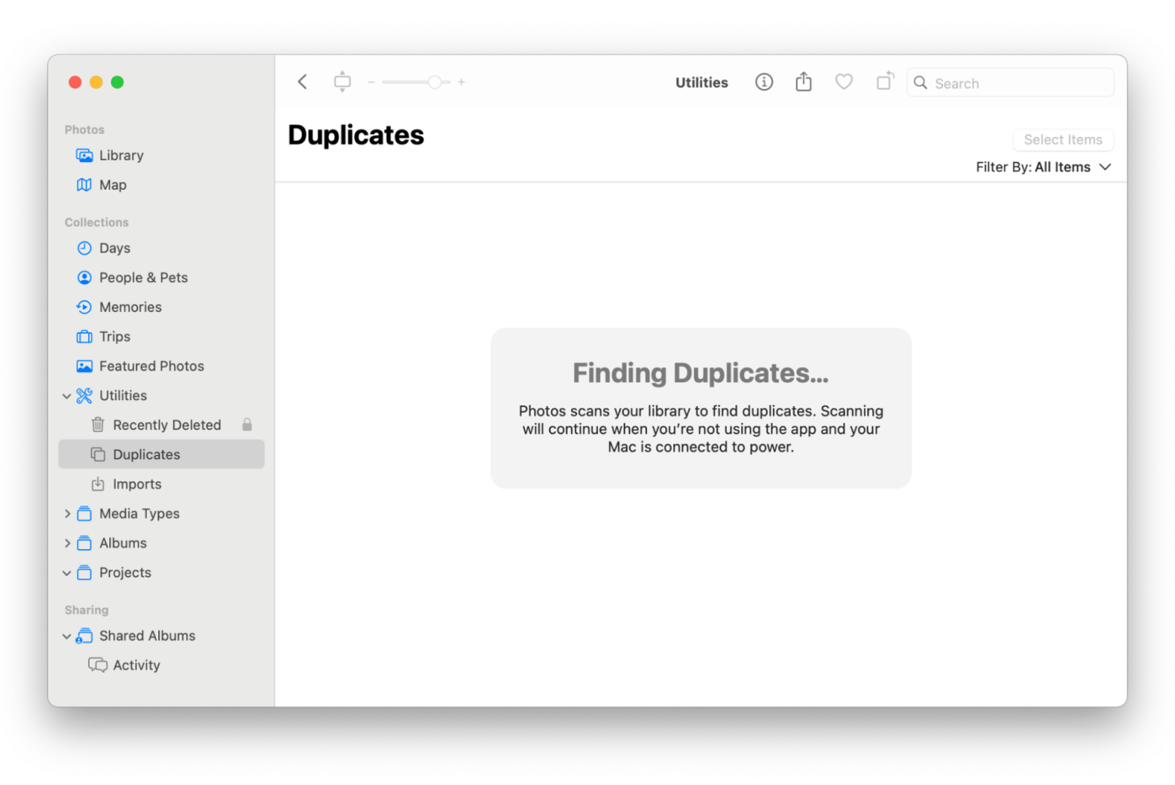Image resolution: width=1175 pixels, height=785 pixels.
Task: Click the Finding Duplicates... heading
Action: point(700,373)
